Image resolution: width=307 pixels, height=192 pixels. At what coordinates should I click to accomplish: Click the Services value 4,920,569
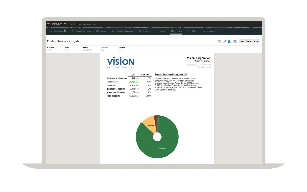134,85
